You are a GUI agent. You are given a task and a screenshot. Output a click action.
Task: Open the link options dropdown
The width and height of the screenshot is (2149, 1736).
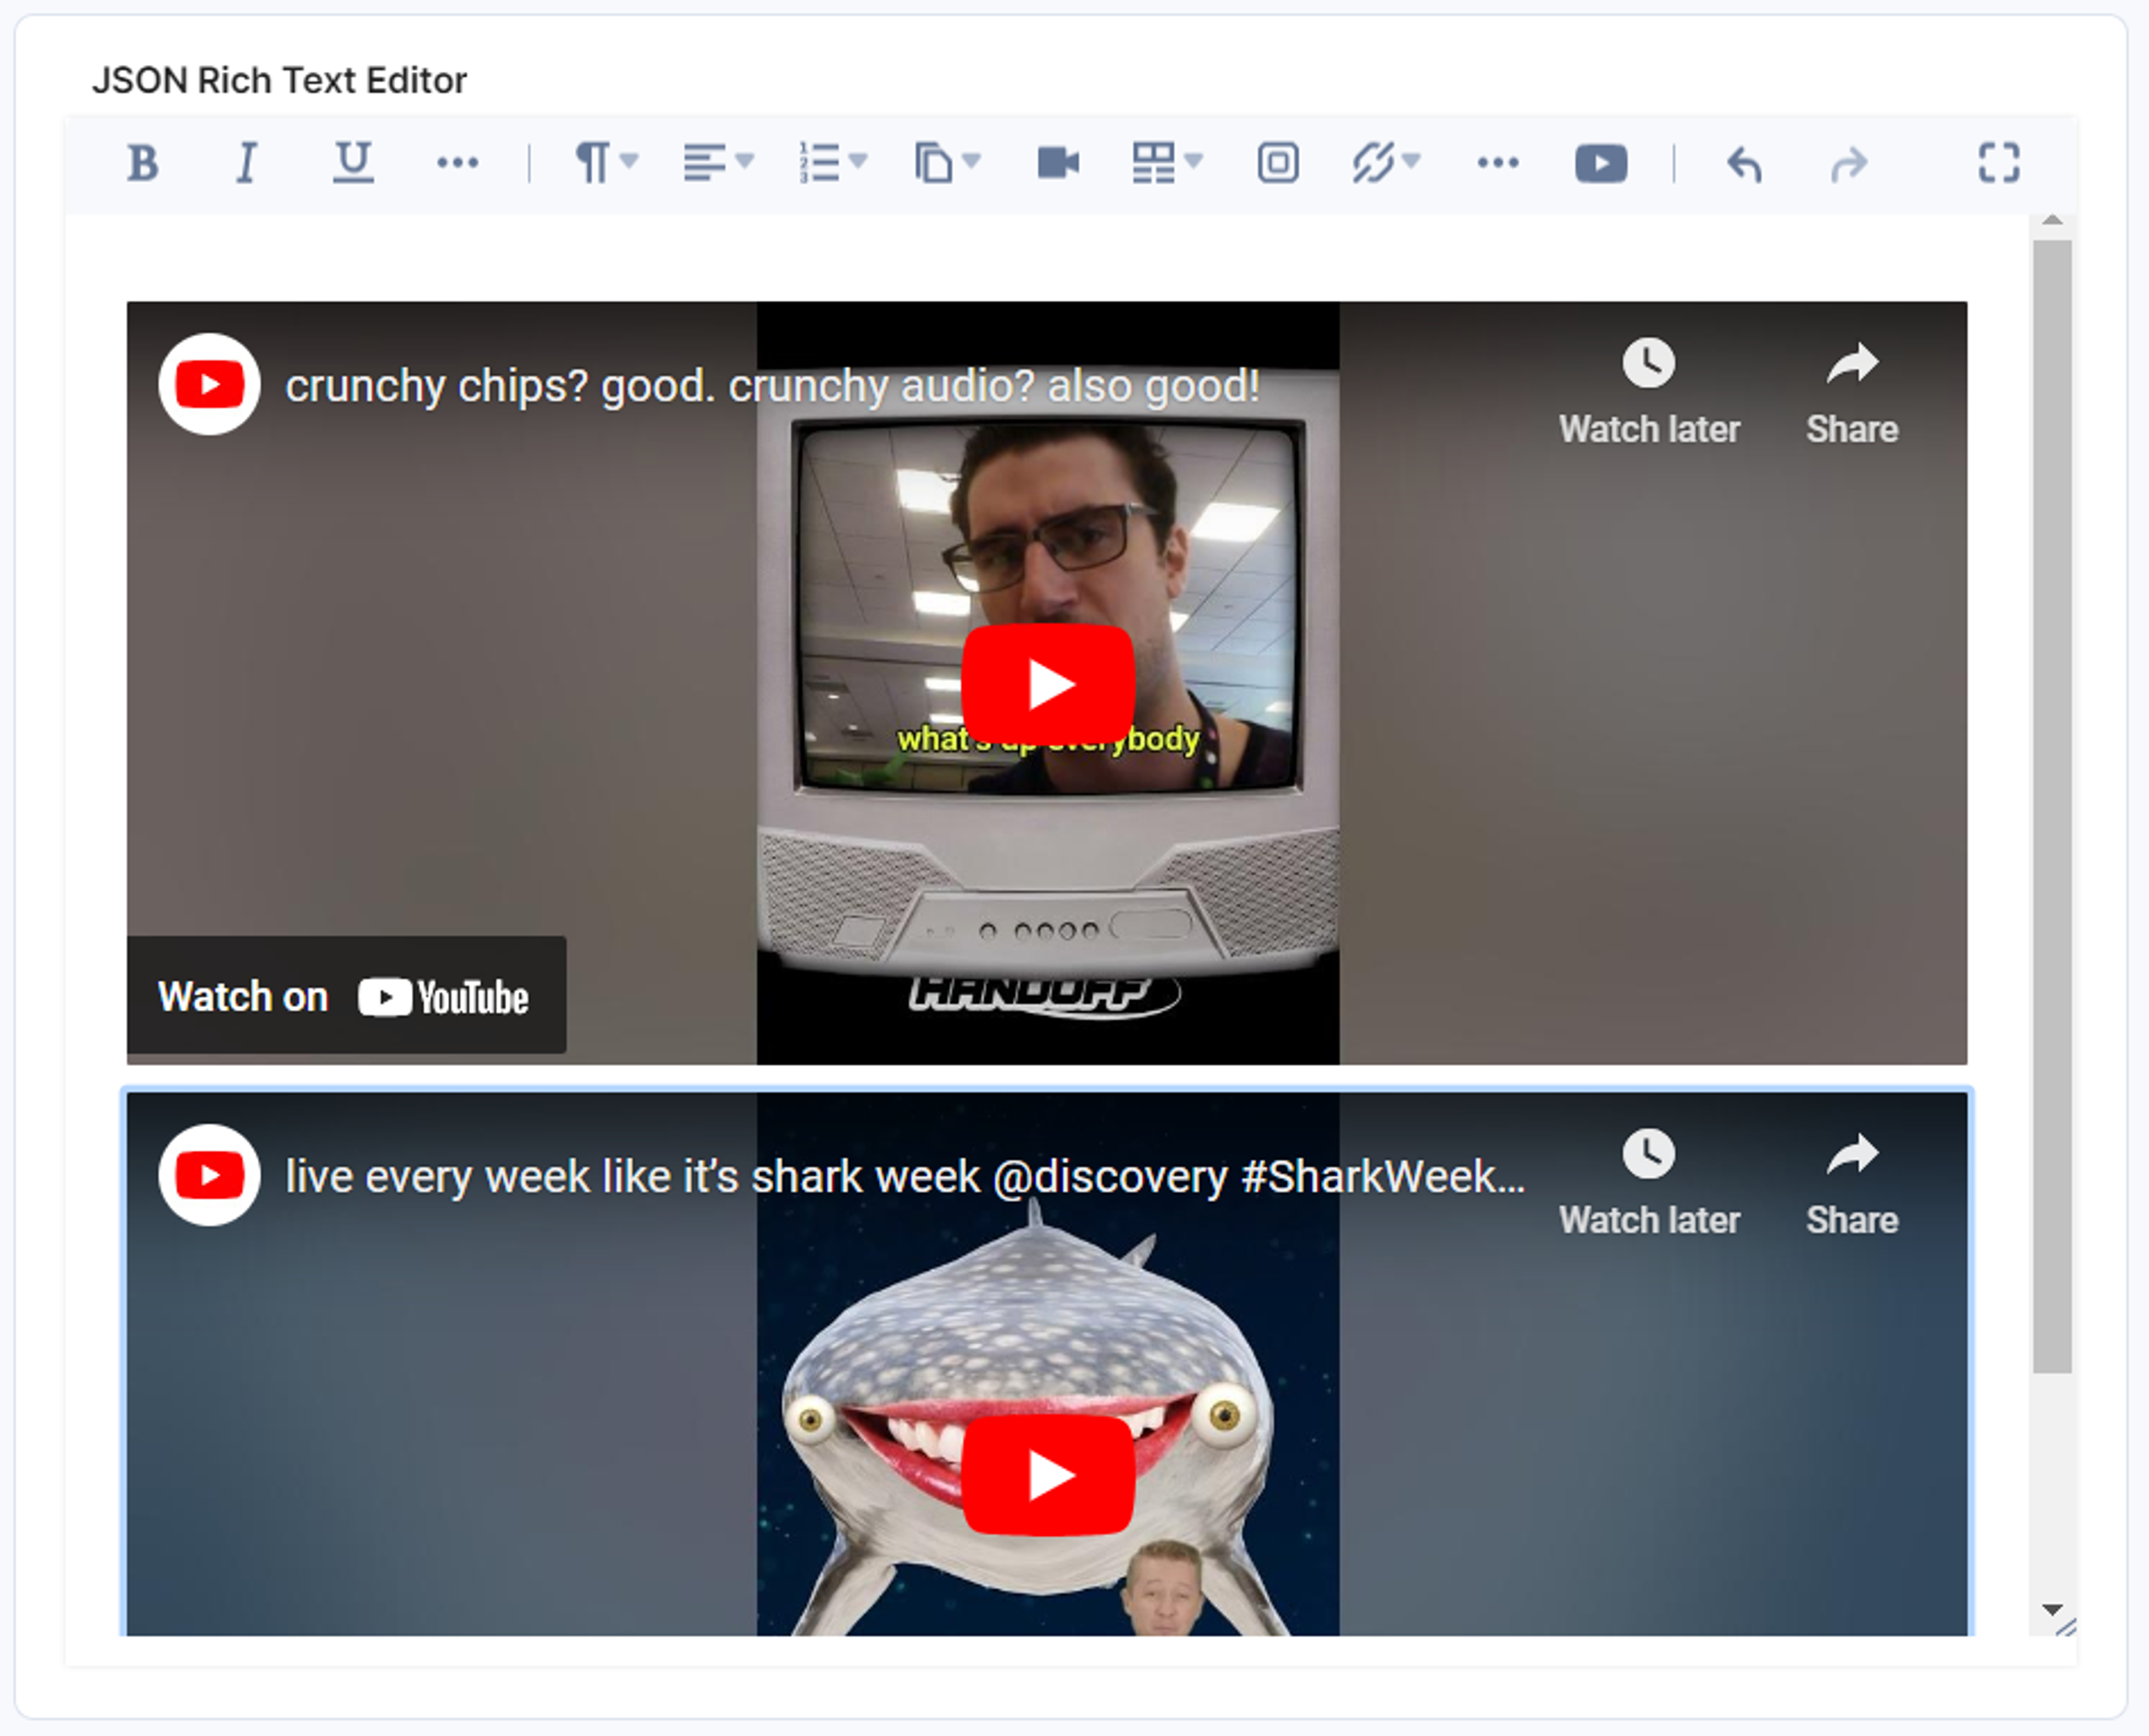1386,163
